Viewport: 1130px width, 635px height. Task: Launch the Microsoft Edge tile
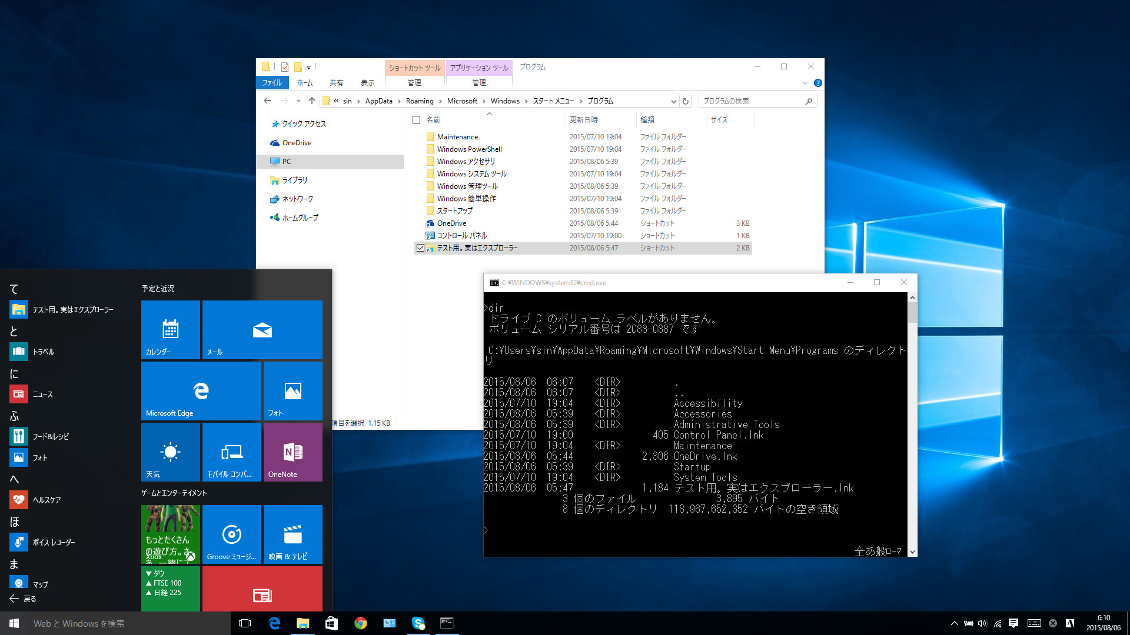(x=201, y=391)
